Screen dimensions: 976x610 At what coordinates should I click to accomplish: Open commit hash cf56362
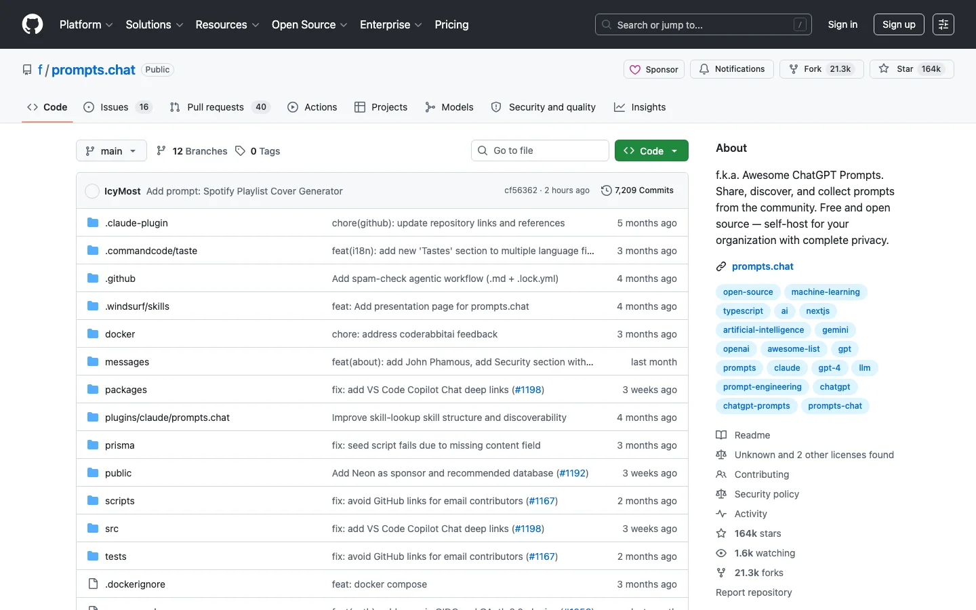[x=521, y=190]
